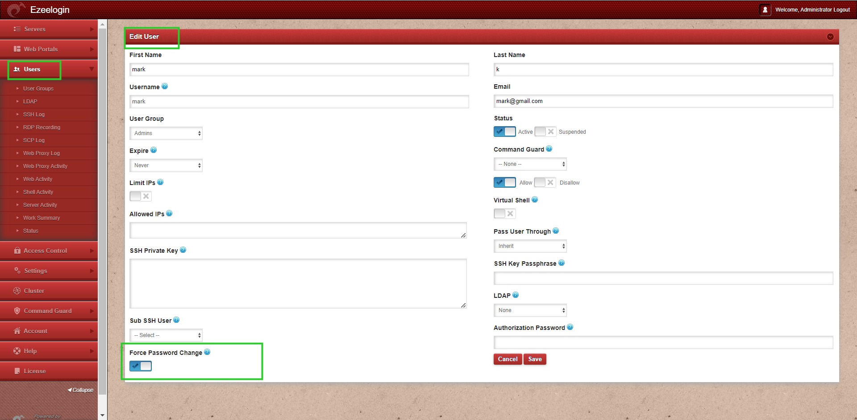
Task: Click the Command Guard help icon
Action: [x=549, y=149]
